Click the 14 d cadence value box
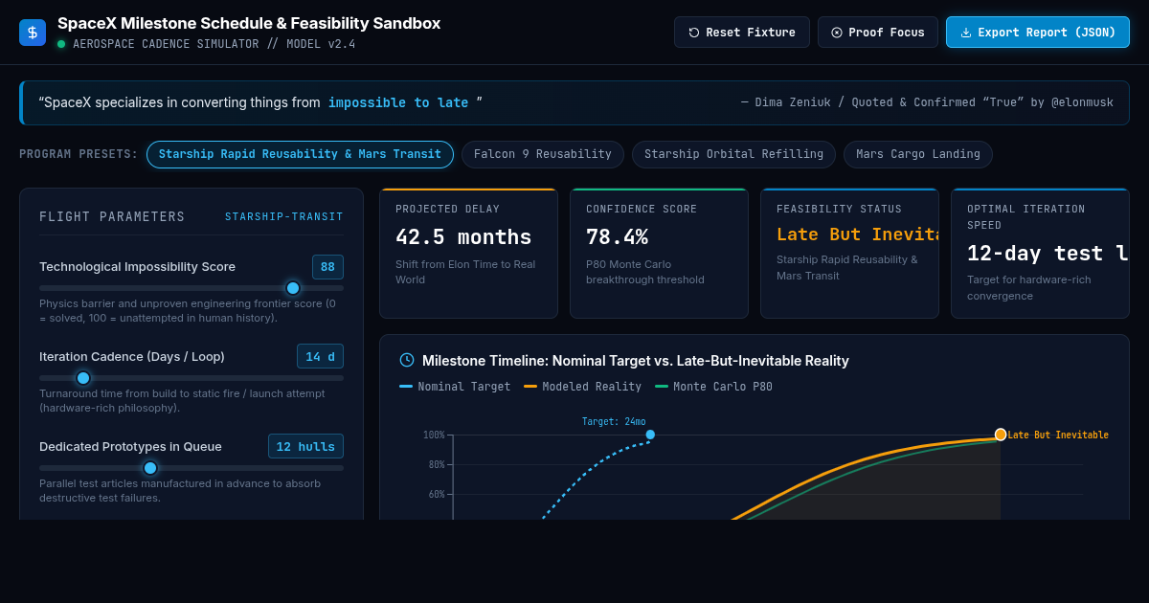 pyautogui.click(x=320, y=357)
